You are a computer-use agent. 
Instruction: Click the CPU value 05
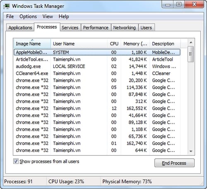114,87
